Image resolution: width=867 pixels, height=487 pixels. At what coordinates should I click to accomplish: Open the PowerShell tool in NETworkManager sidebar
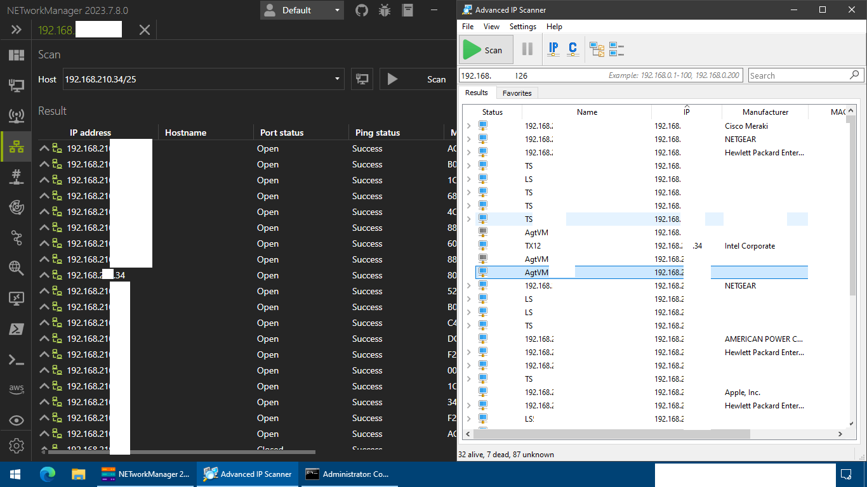point(16,329)
